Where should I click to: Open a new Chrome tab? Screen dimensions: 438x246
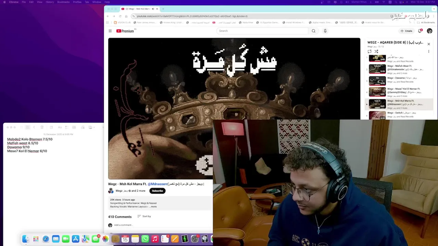tap(163, 9)
